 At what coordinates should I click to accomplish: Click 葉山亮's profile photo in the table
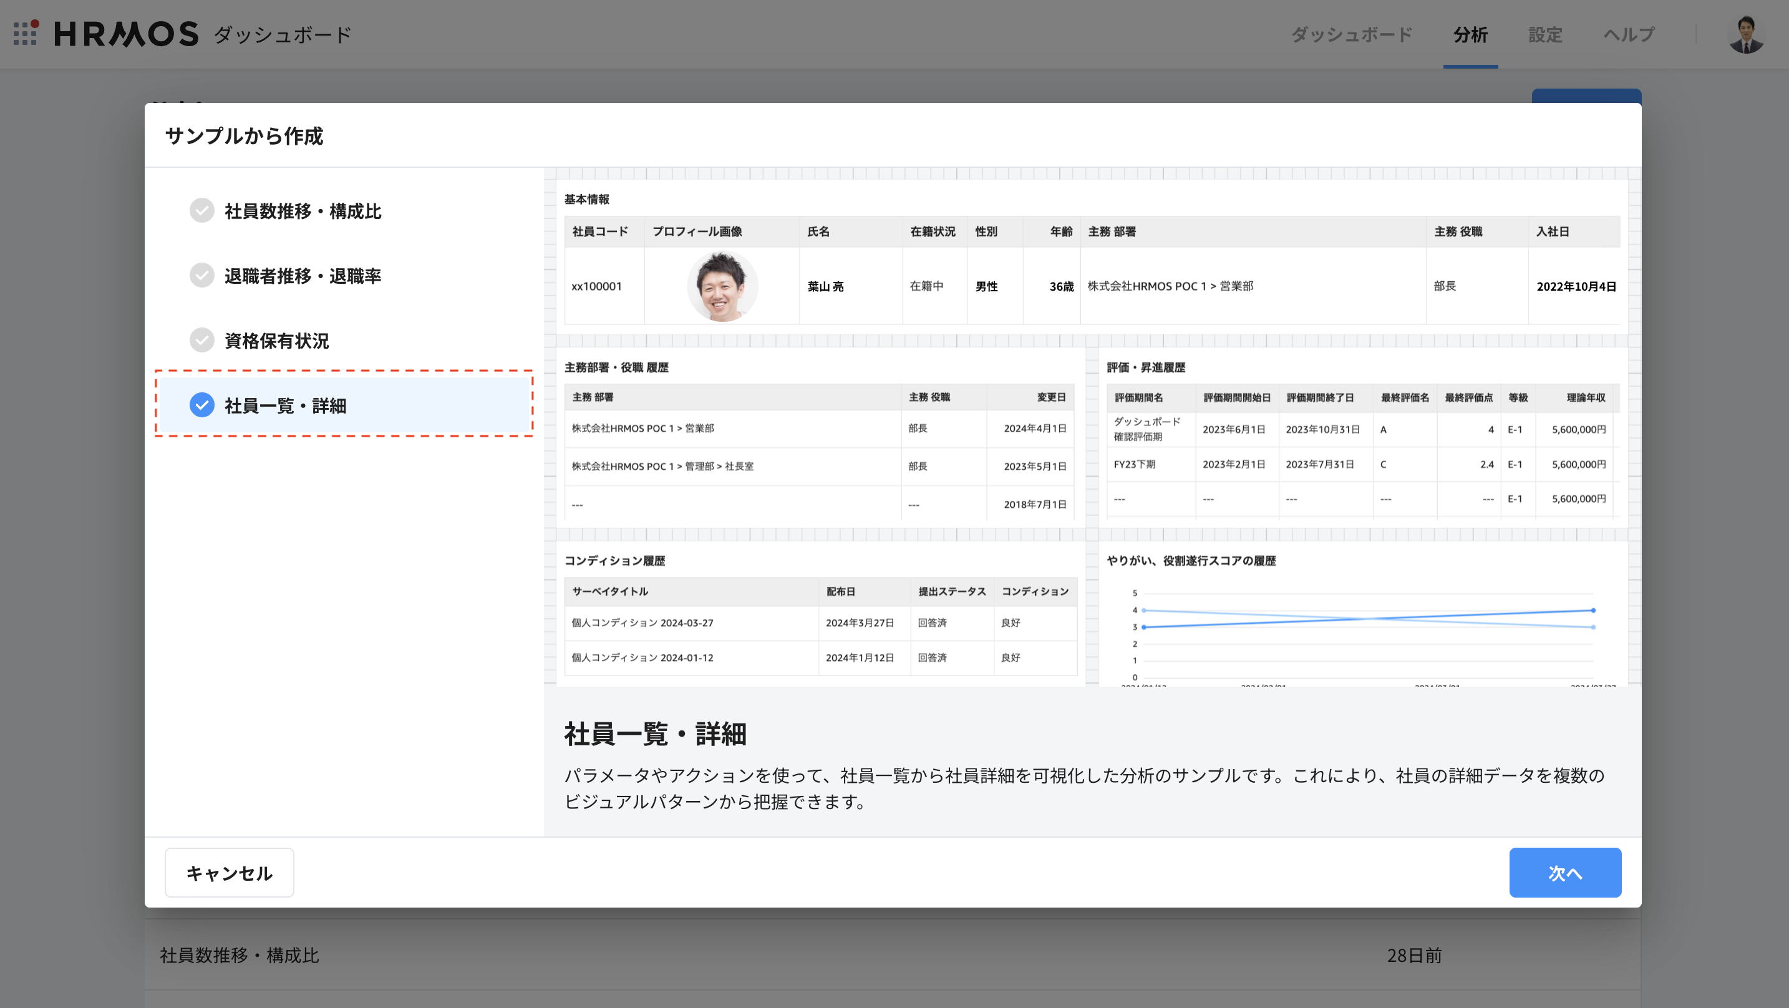point(722,286)
